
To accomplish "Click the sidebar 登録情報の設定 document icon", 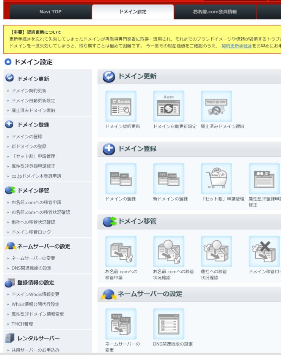I will coord(10,282).
